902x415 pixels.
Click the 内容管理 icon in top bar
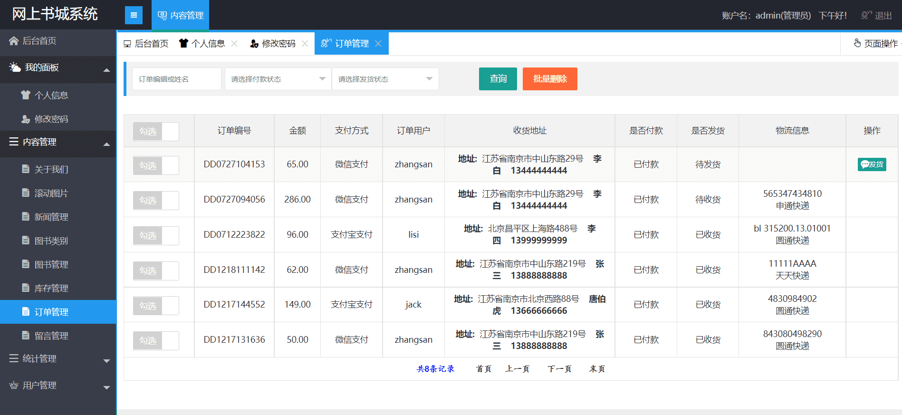pyautogui.click(x=162, y=15)
